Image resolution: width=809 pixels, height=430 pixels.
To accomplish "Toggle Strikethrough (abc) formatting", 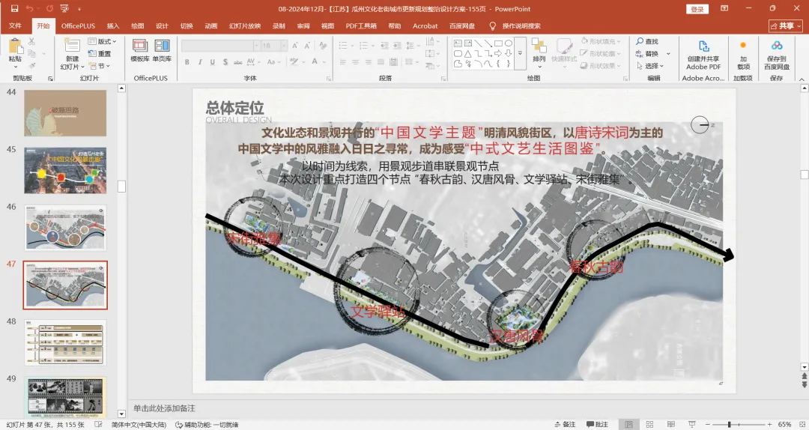I will click(x=238, y=62).
